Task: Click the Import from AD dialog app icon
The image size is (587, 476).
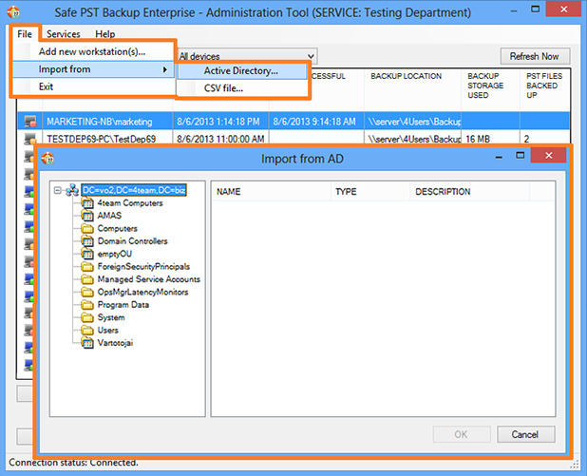Action: coord(47,159)
